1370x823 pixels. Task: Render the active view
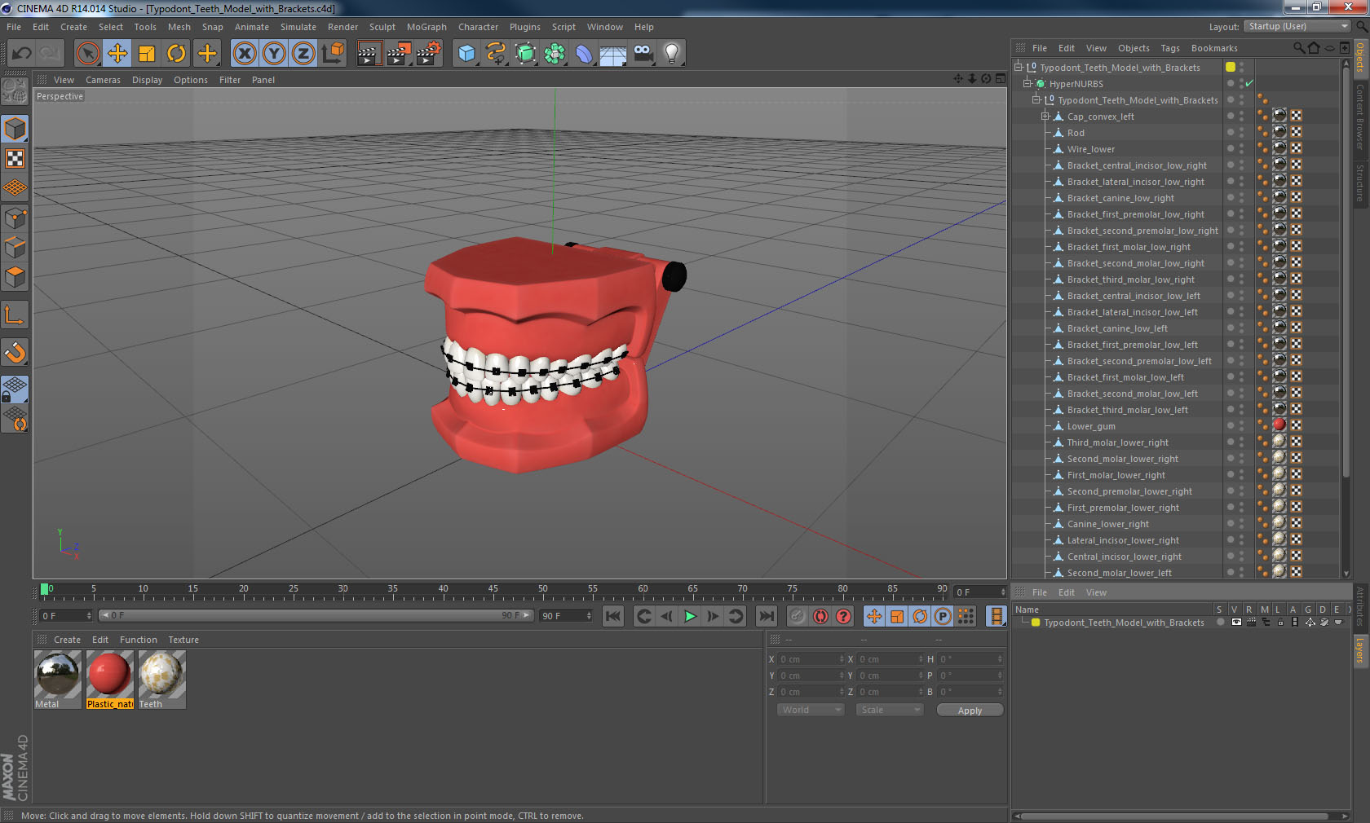pos(369,54)
